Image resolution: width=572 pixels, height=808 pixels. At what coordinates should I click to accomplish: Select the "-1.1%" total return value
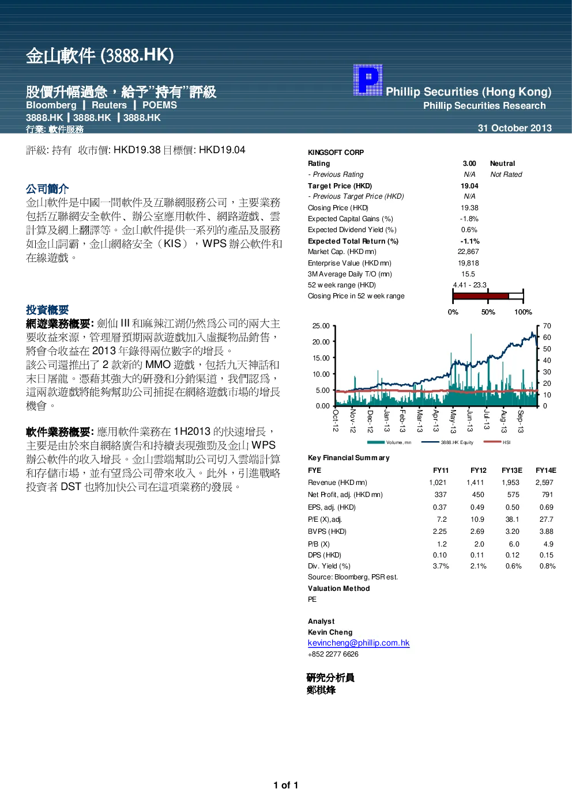click(x=470, y=241)
